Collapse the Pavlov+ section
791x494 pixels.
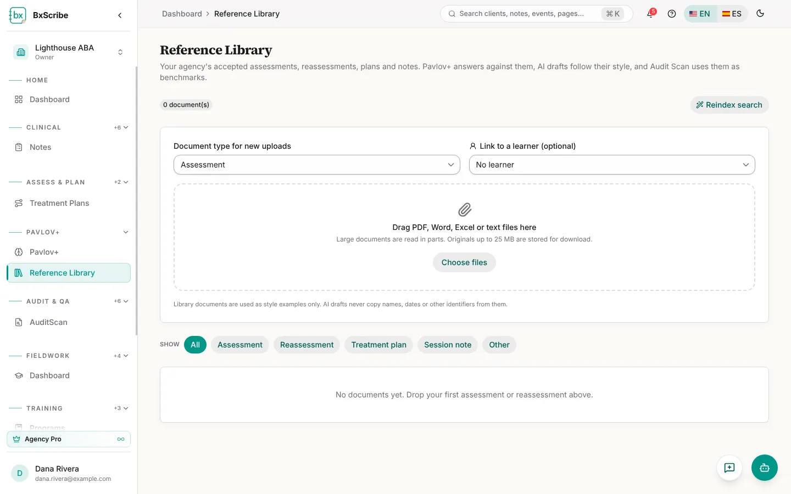pos(126,232)
